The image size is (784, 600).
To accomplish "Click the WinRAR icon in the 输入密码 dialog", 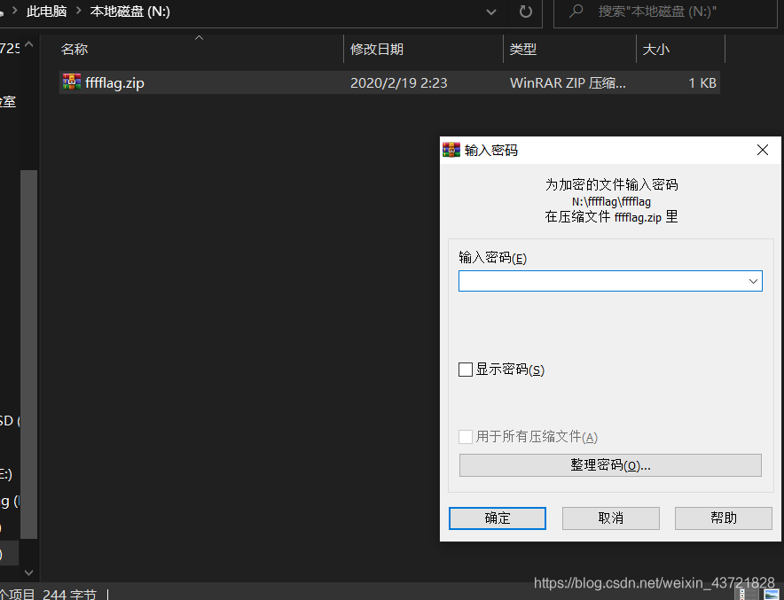I will pyautogui.click(x=451, y=149).
